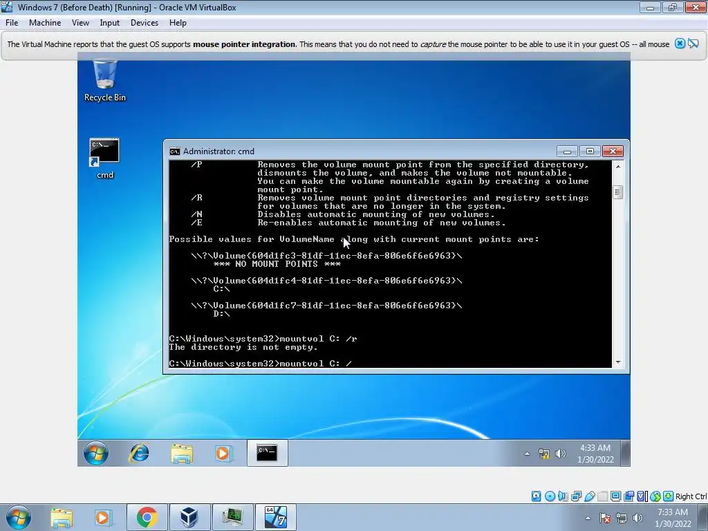Minimize the Administrator: cmd window

[567, 151]
